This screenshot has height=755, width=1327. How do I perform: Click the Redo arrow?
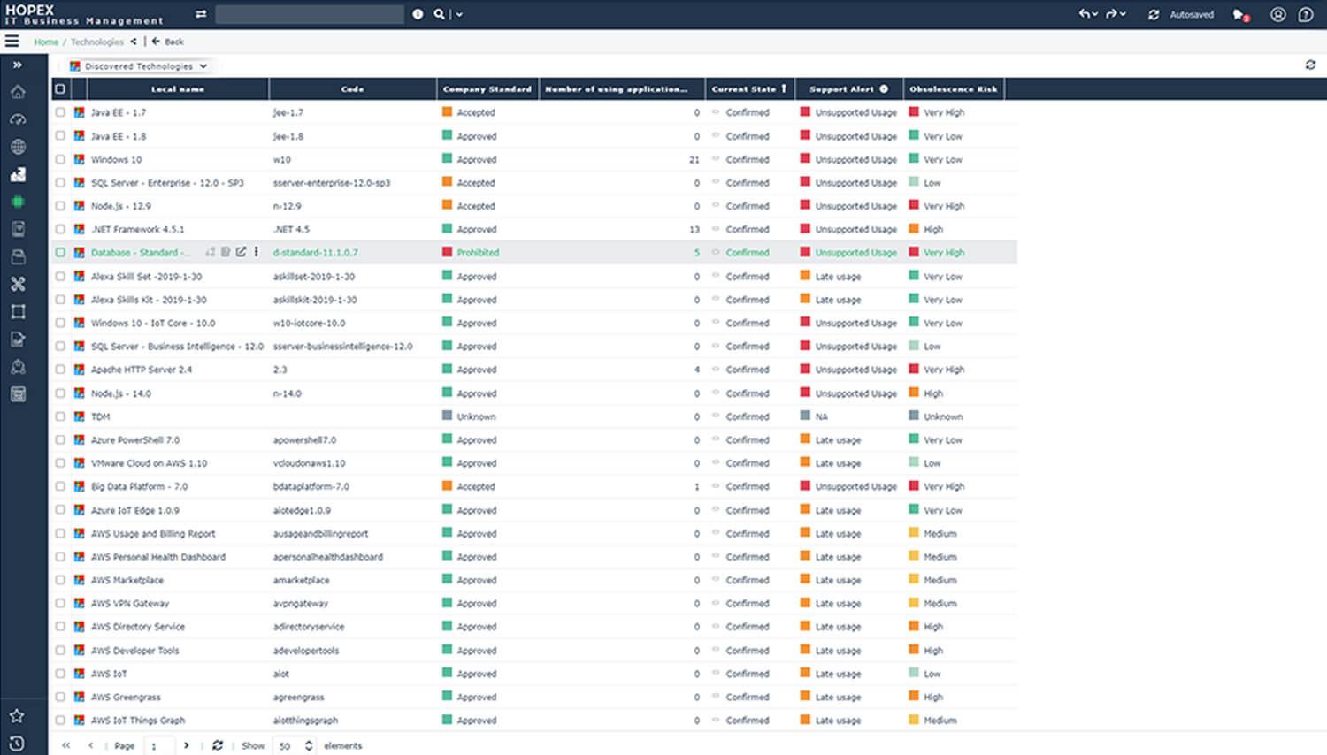click(x=1112, y=14)
